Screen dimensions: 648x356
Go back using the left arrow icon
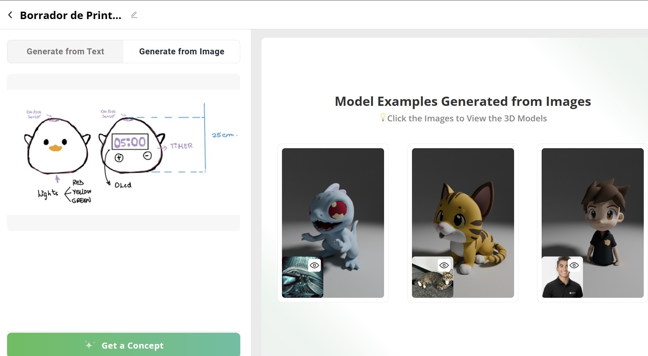10,15
